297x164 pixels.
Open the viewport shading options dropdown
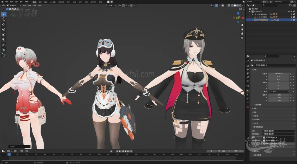point(243,5)
